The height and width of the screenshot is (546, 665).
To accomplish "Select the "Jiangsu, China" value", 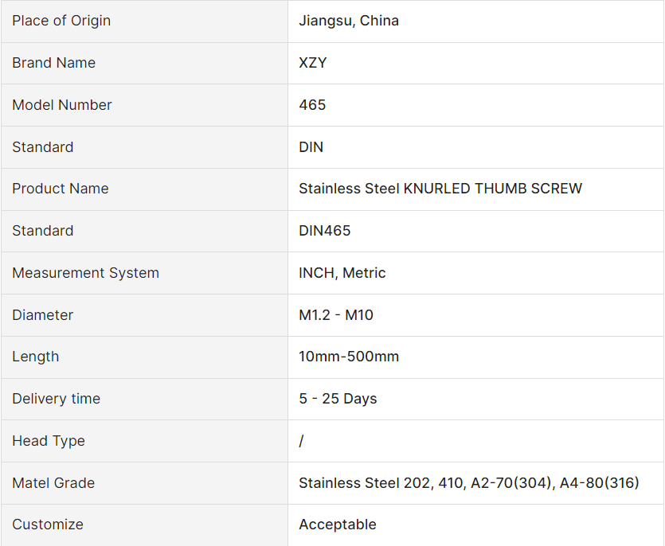I will tap(349, 21).
